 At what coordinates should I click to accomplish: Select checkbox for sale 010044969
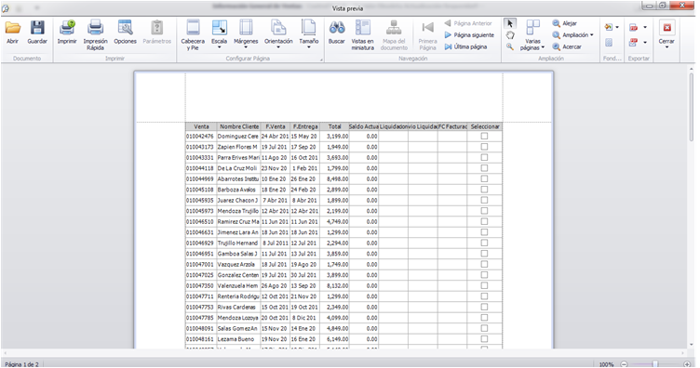[484, 179]
